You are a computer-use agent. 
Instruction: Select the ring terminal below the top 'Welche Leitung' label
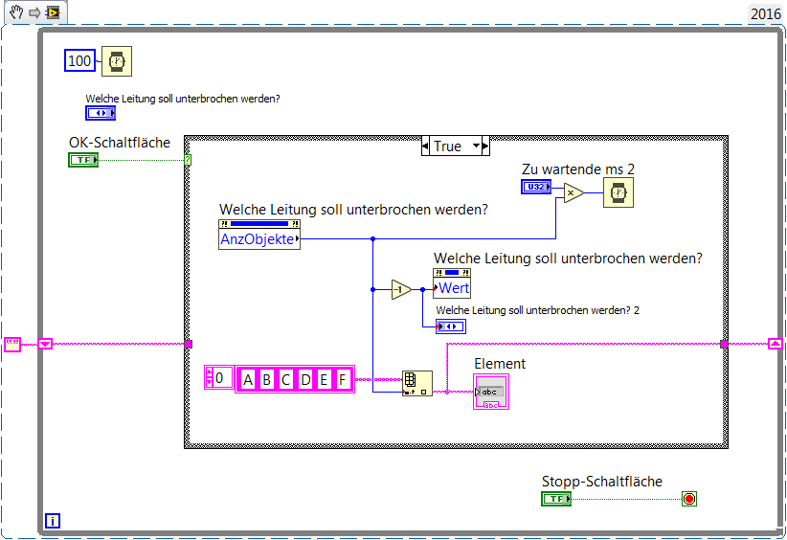pos(101,113)
